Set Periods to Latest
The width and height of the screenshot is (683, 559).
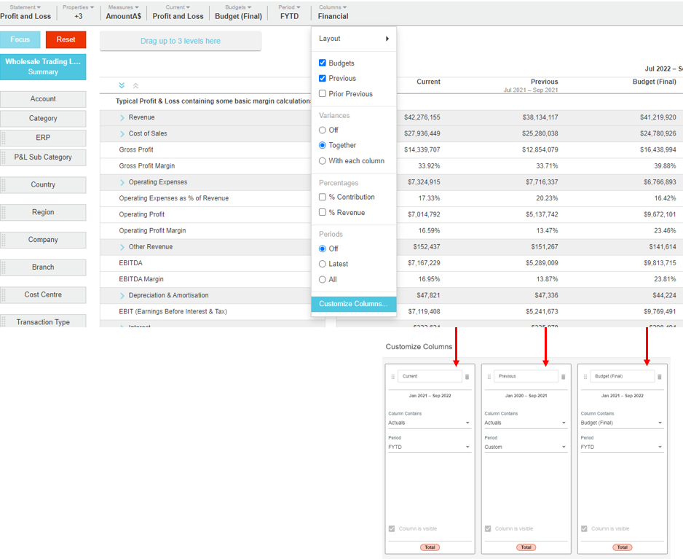(x=323, y=265)
